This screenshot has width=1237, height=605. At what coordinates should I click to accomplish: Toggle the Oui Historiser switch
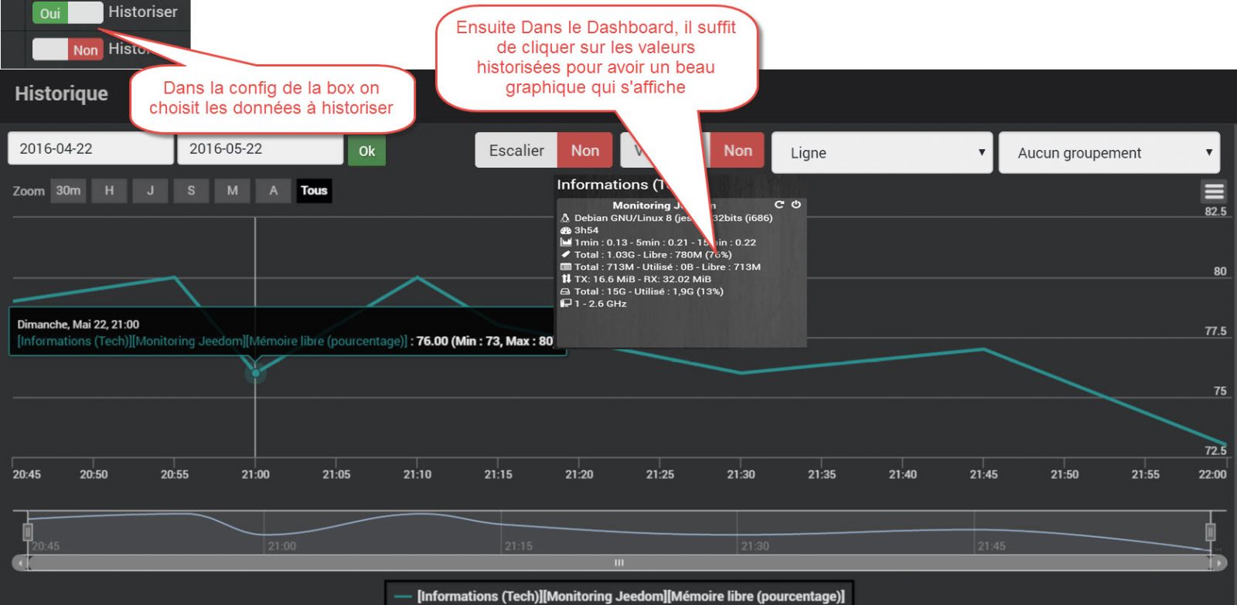coord(67,12)
